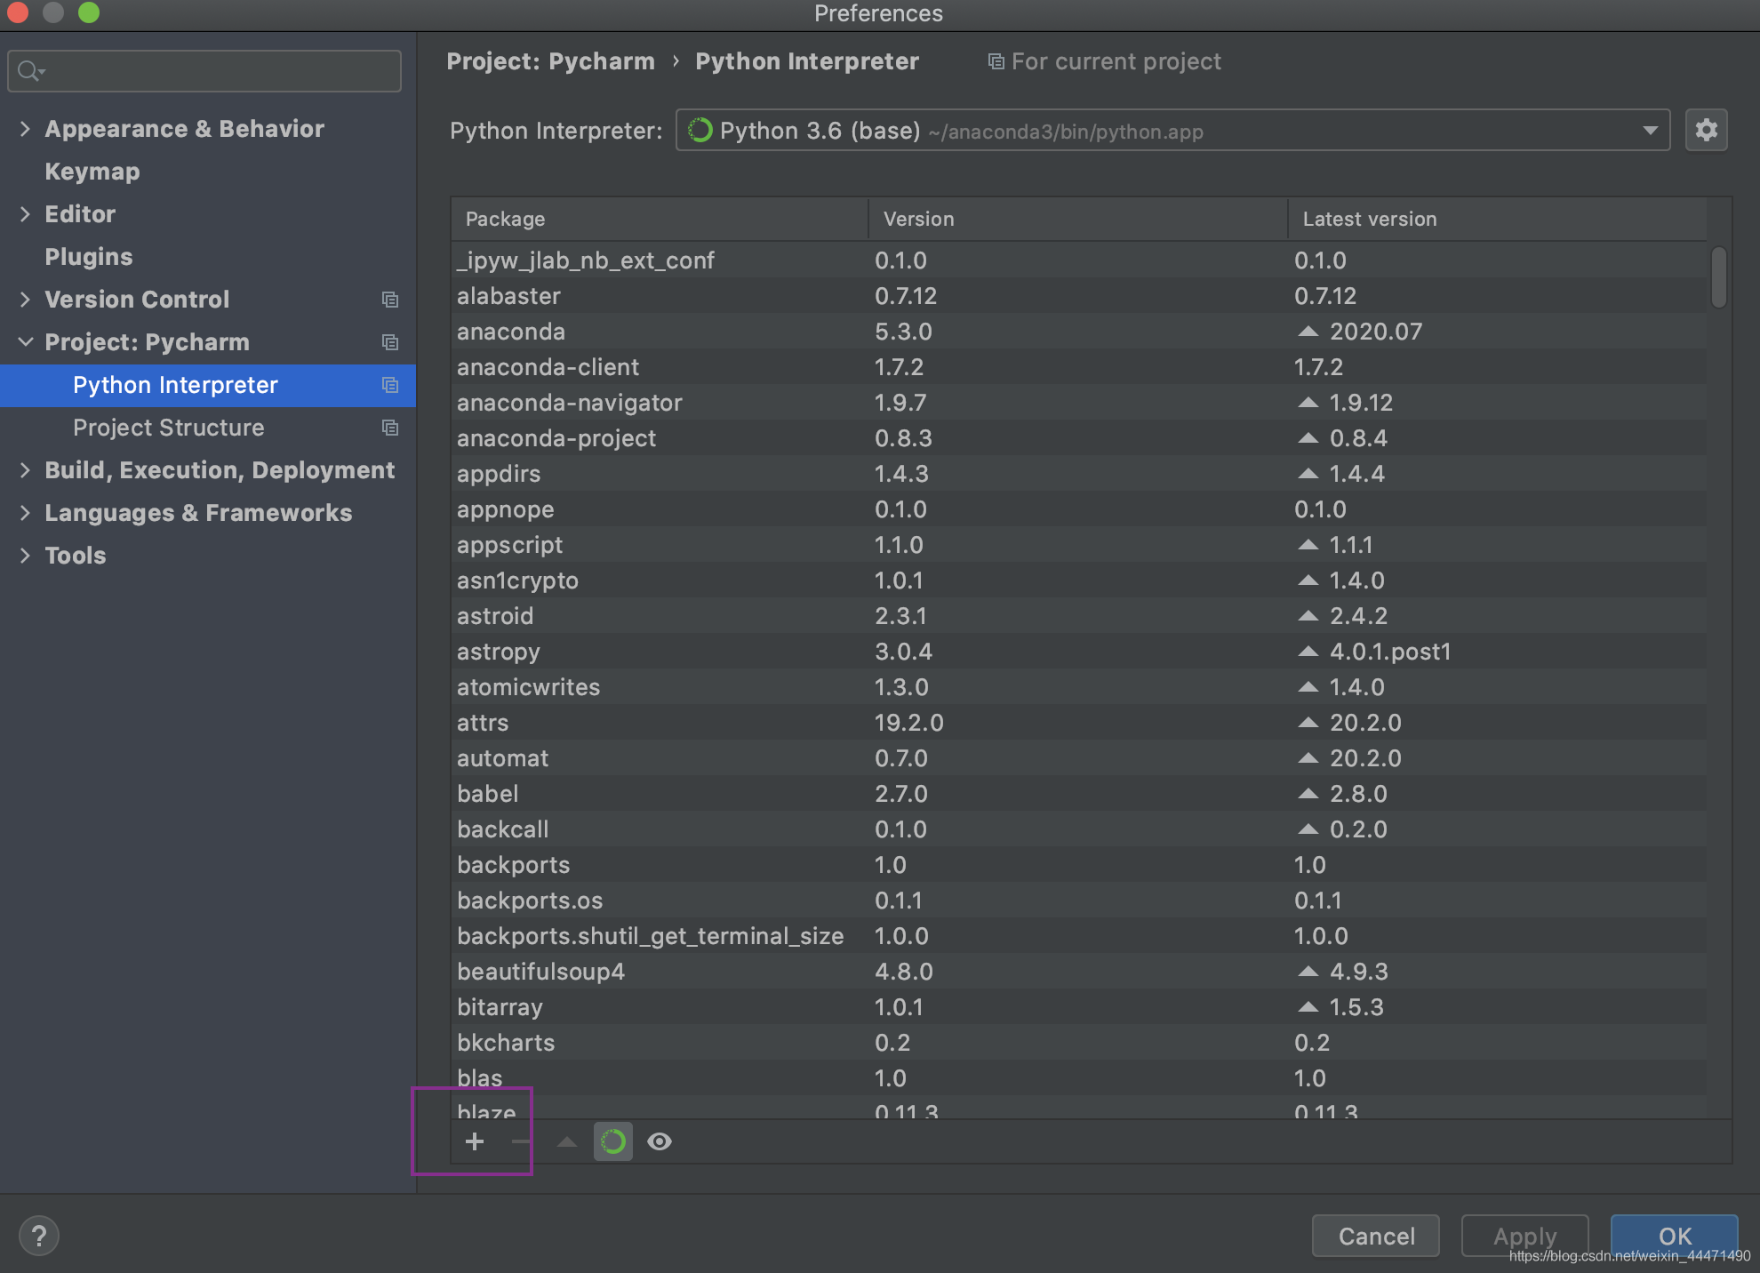Click project-level icon beside Python Interpreter
1760x1273 pixels.
click(x=389, y=385)
